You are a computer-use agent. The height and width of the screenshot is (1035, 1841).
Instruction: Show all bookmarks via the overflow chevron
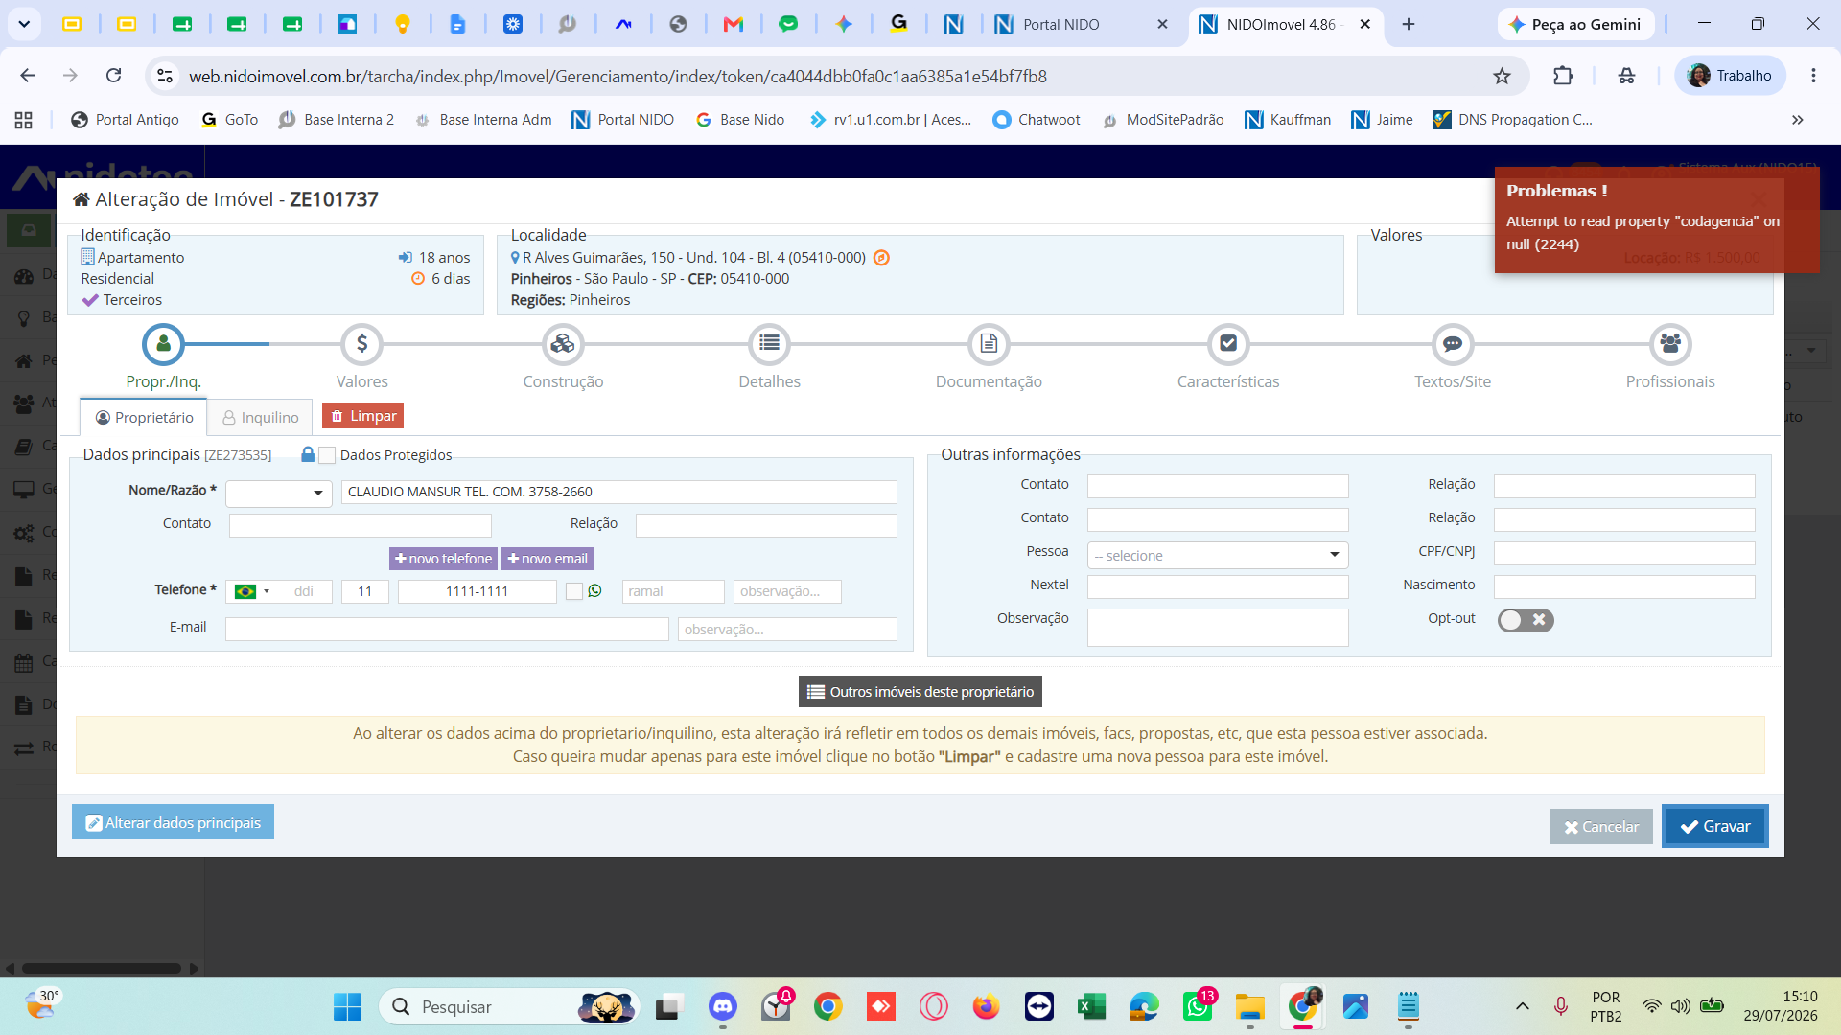(1798, 120)
